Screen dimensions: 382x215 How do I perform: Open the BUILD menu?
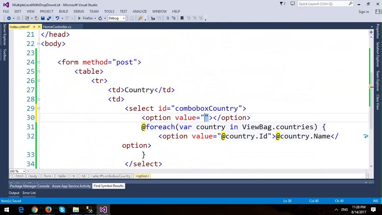coord(63,11)
